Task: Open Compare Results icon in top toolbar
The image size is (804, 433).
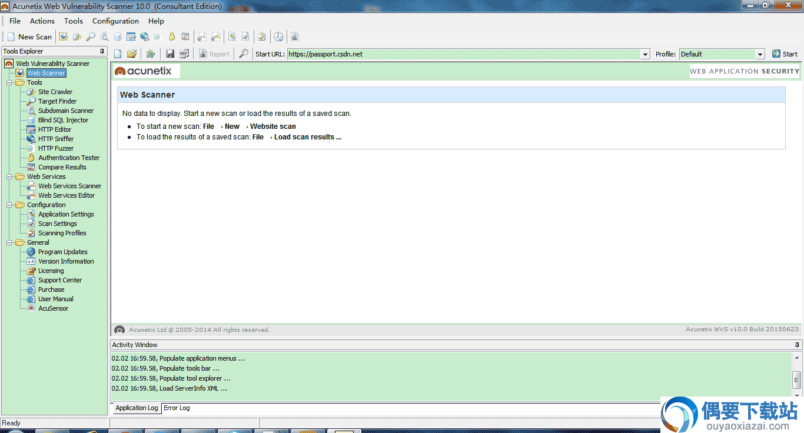Action: click(x=185, y=36)
